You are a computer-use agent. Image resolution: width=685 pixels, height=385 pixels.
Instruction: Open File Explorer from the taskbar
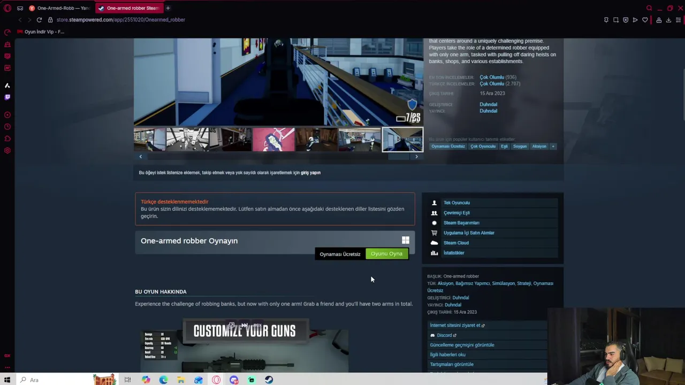coord(181,380)
